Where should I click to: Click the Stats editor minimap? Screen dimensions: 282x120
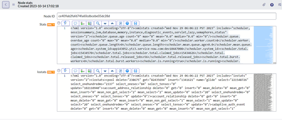click(x=263, y=45)
